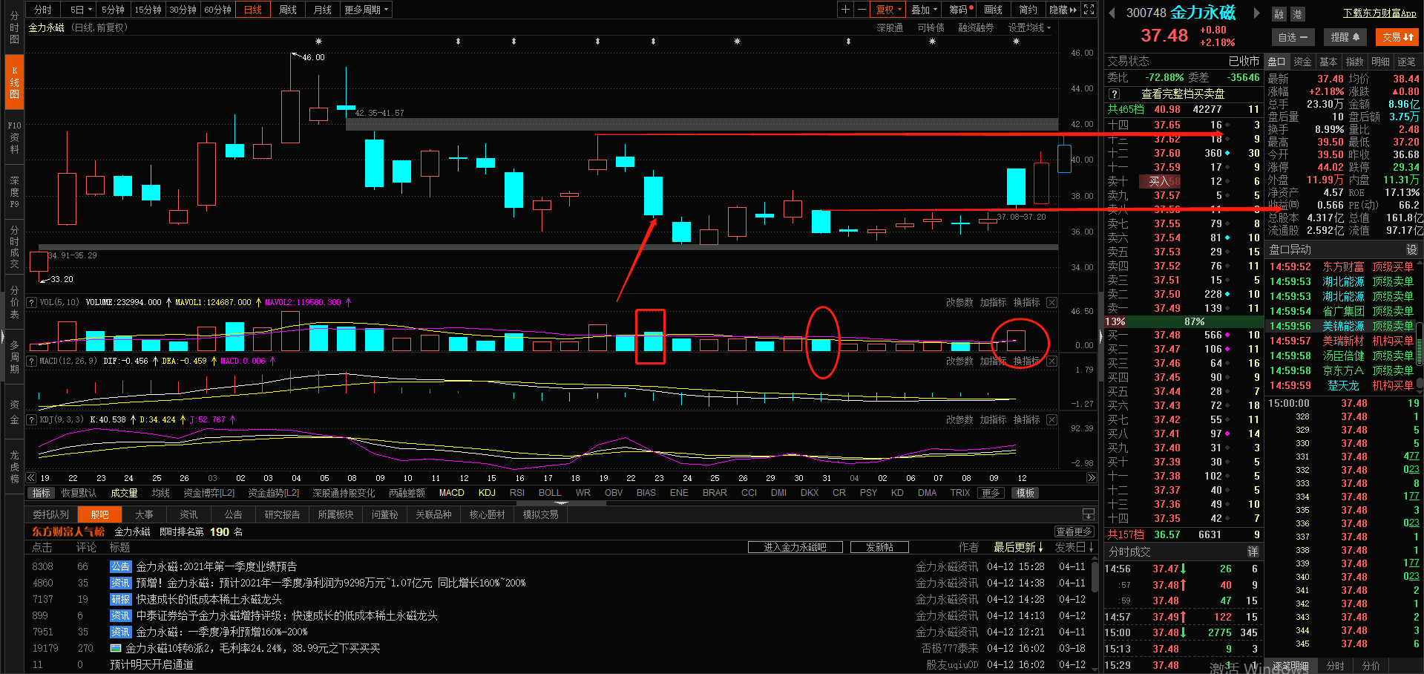Open the 叠加 overlay dropdown
Viewport: 1424px width, 674px height.
point(925,10)
